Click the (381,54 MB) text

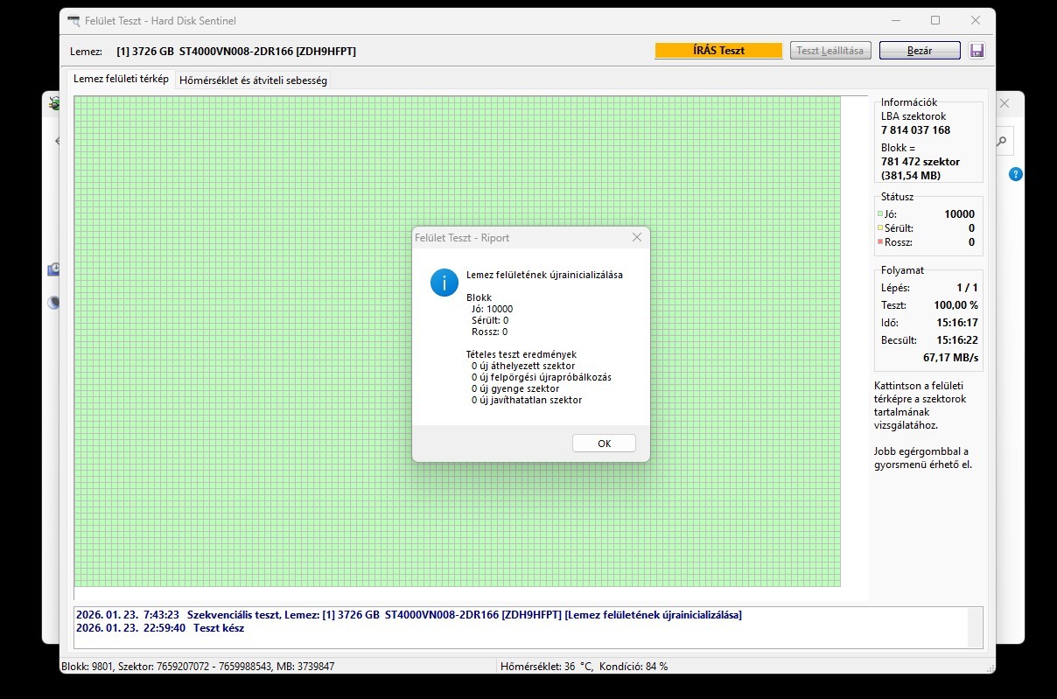point(911,176)
